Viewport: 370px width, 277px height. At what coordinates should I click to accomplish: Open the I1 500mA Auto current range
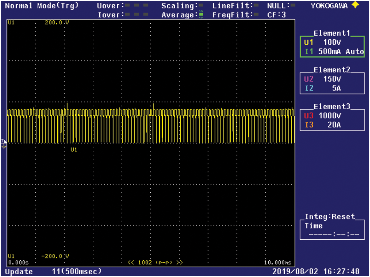(x=333, y=51)
